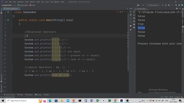Open the Run menu
The image size is (184, 103).
pos(43,2)
